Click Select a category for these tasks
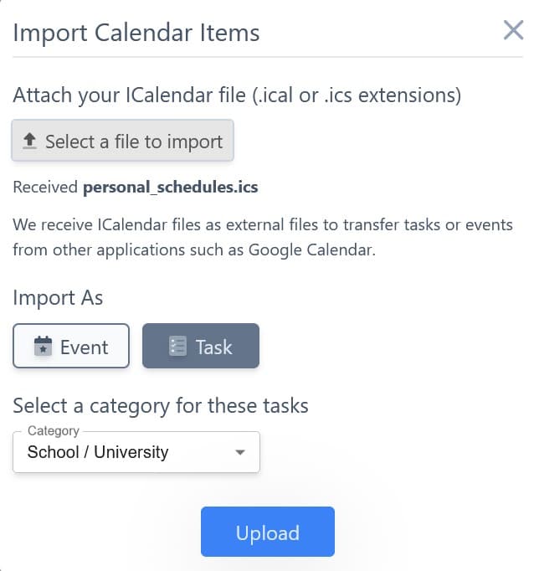 [161, 406]
